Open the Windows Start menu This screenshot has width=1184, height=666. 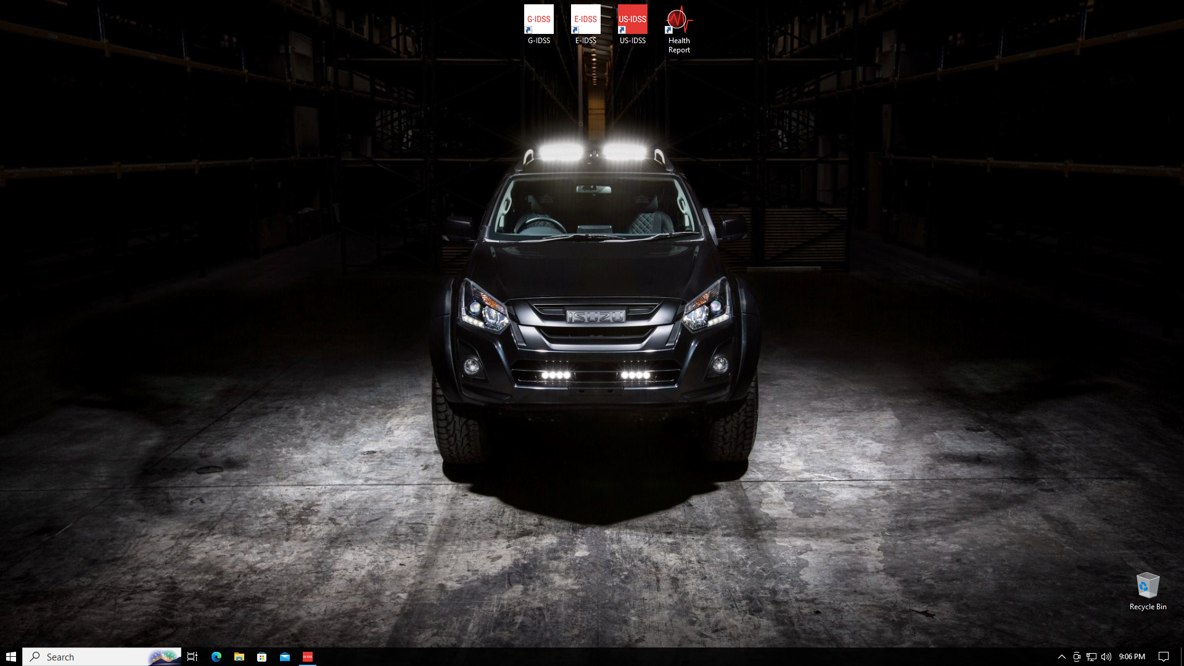tap(11, 657)
